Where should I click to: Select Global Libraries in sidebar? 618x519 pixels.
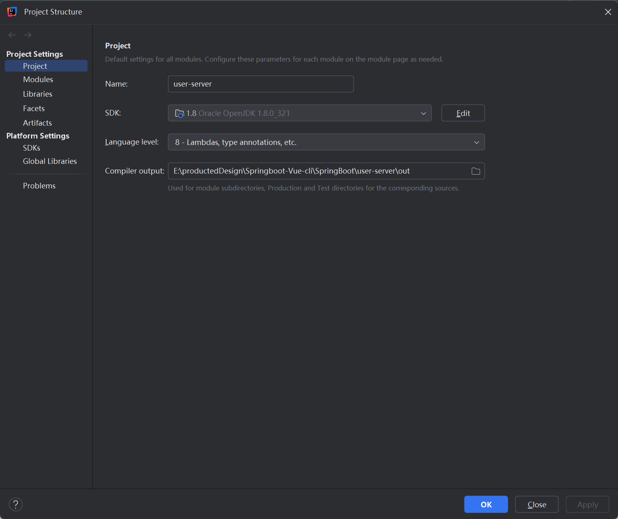click(x=50, y=161)
